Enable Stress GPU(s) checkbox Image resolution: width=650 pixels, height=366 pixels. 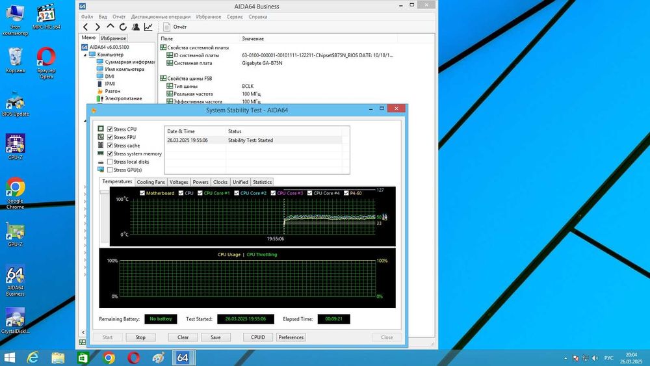[110, 170]
